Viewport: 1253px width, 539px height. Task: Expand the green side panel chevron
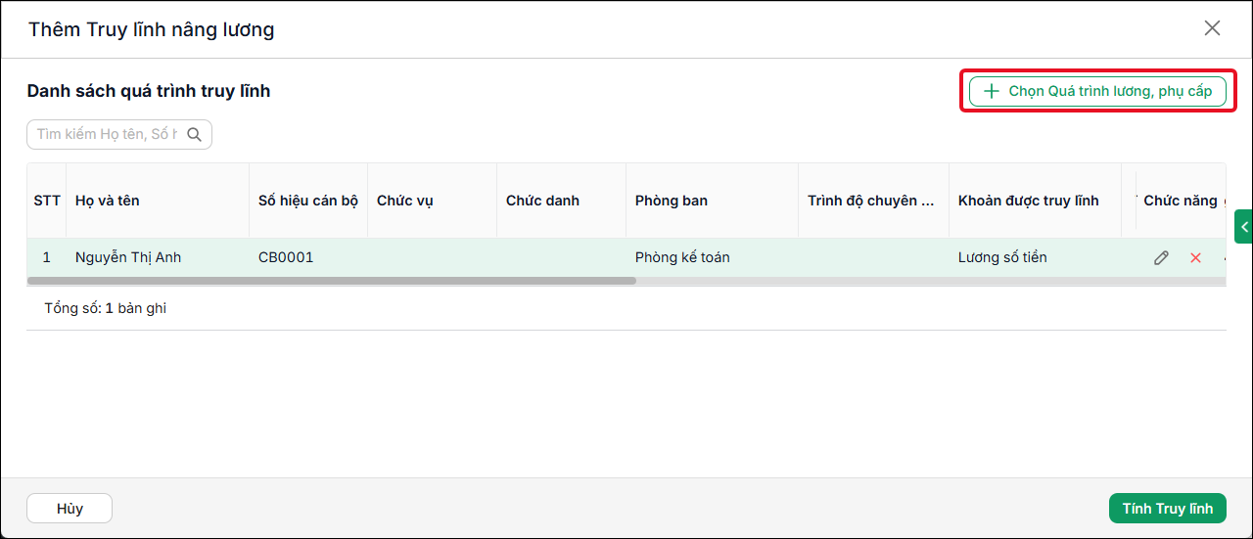coord(1244,226)
